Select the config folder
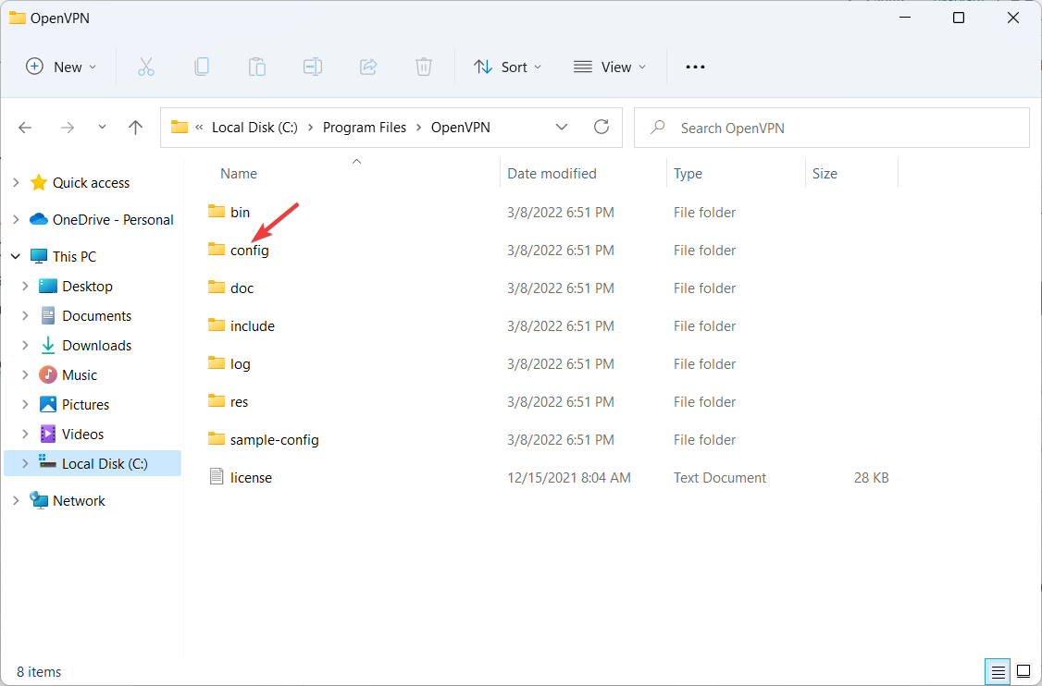Viewport: 1042px width, 686px height. point(249,251)
